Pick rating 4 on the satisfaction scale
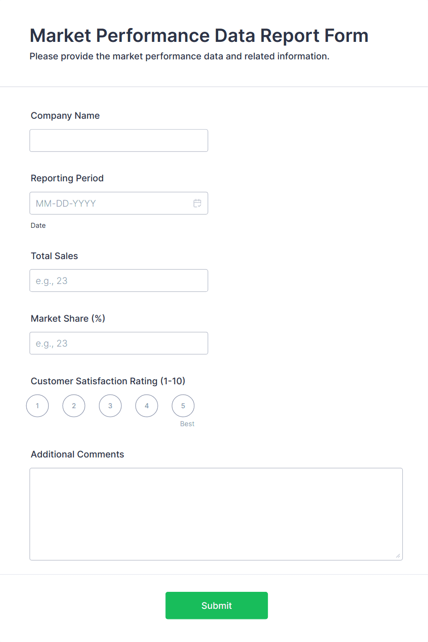 [x=146, y=405]
